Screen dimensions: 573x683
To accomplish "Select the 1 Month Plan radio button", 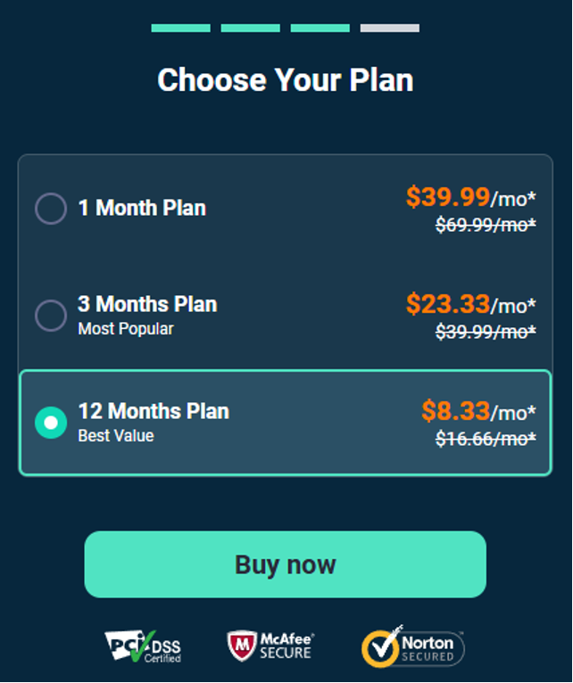I will pos(51,209).
